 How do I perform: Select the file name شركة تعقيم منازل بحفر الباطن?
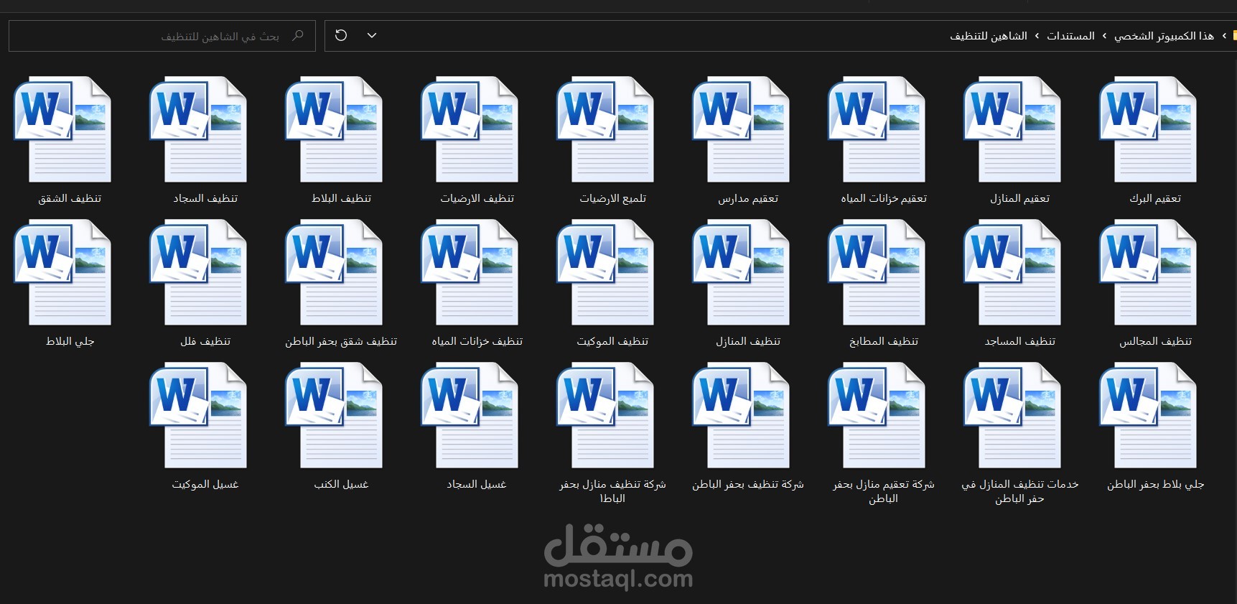884,491
